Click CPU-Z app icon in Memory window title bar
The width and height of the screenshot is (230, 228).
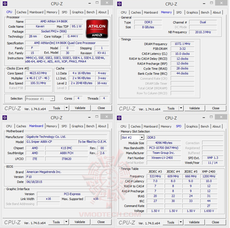(x=119, y=4)
